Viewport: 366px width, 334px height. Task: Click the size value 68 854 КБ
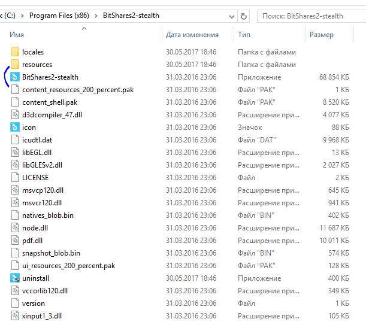[x=334, y=77]
